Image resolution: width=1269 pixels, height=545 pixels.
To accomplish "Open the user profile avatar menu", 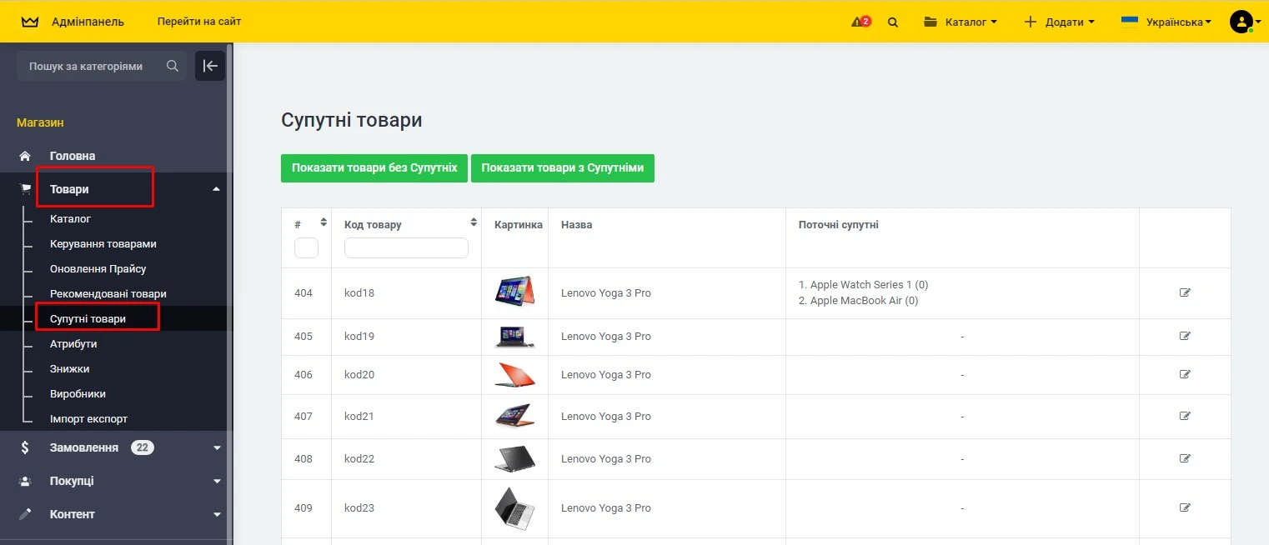I will click(1241, 22).
